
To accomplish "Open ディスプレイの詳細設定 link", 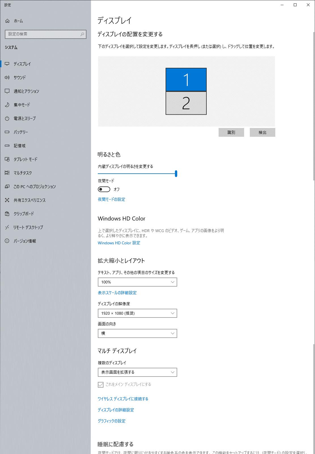I will click(x=116, y=410).
